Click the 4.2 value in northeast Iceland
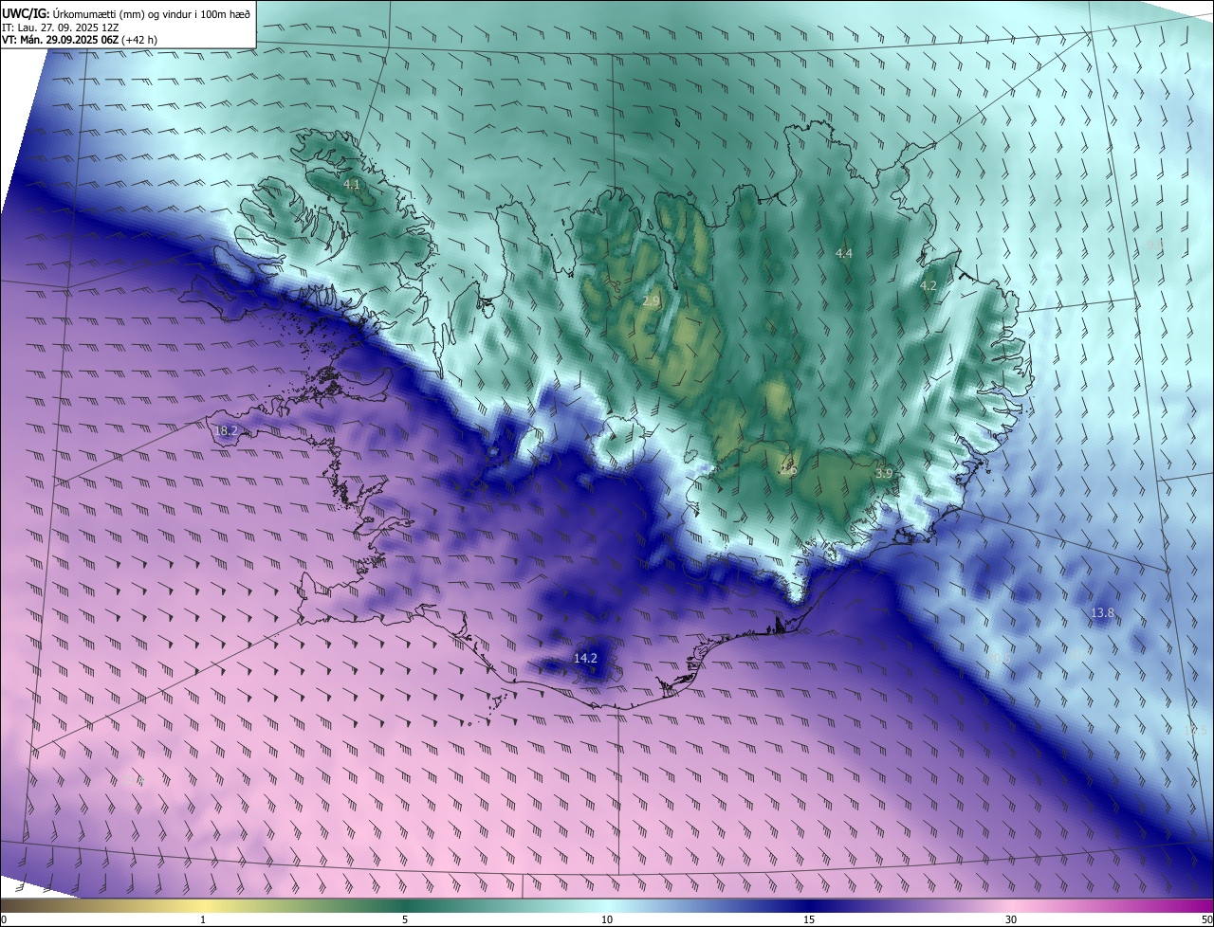The height and width of the screenshot is (927, 1214). pyautogui.click(x=929, y=285)
